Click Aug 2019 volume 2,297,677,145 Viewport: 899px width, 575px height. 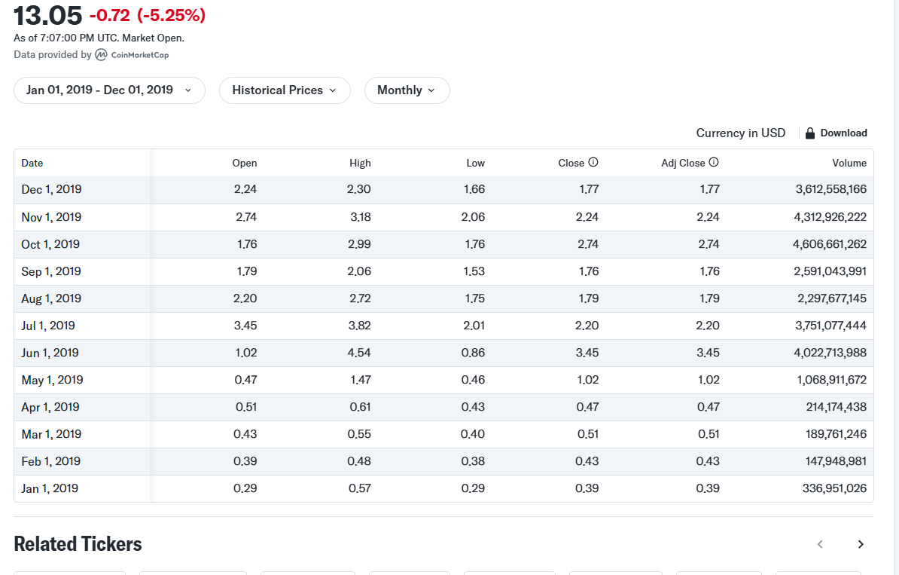pos(832,298)
